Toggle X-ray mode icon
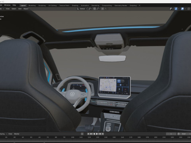Image resolution: width=191 pixels, height=143 pixels. 189,9
